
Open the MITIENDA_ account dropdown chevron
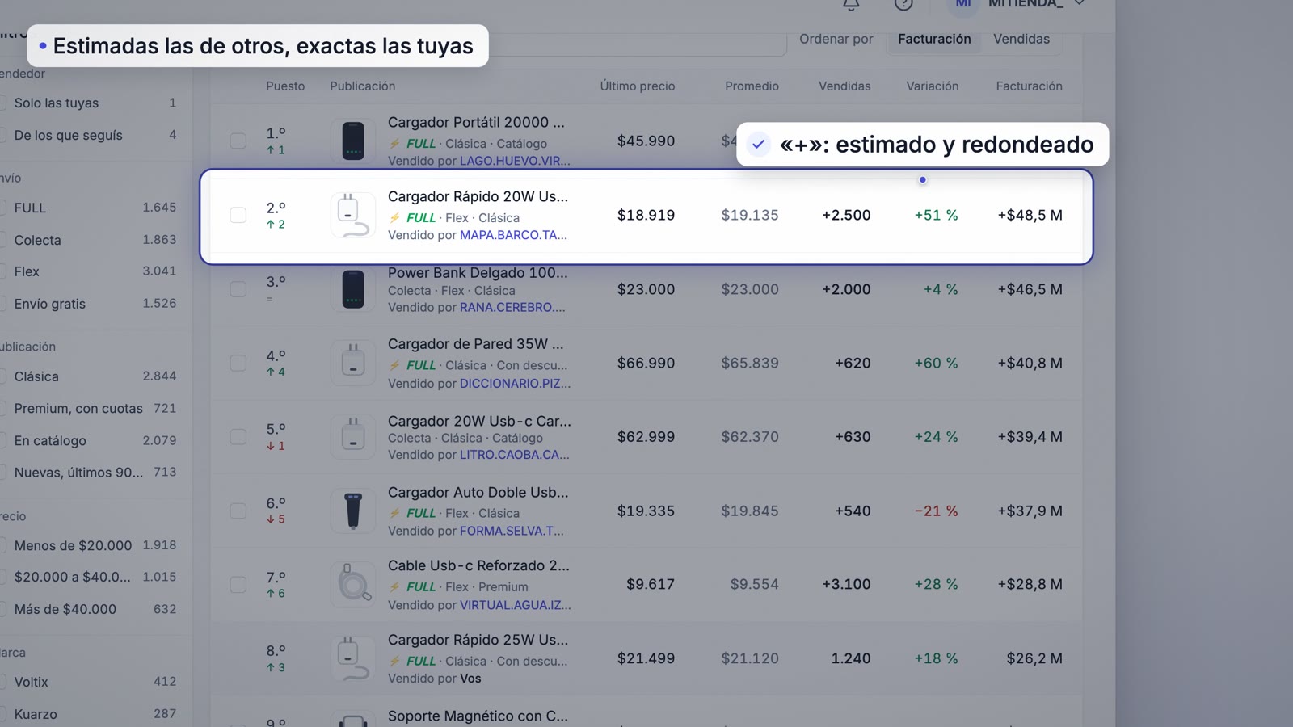[x=1079, y=3]
